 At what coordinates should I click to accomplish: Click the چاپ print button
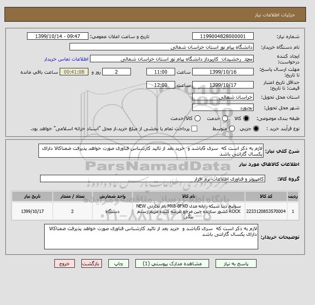point(119,264)
